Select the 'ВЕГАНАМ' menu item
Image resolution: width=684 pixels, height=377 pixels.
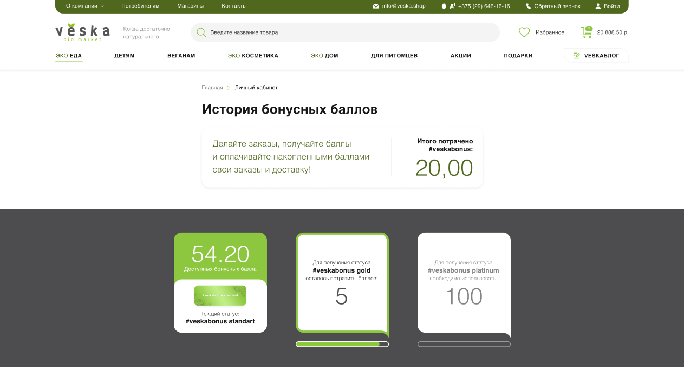click(x=181, y=56)
